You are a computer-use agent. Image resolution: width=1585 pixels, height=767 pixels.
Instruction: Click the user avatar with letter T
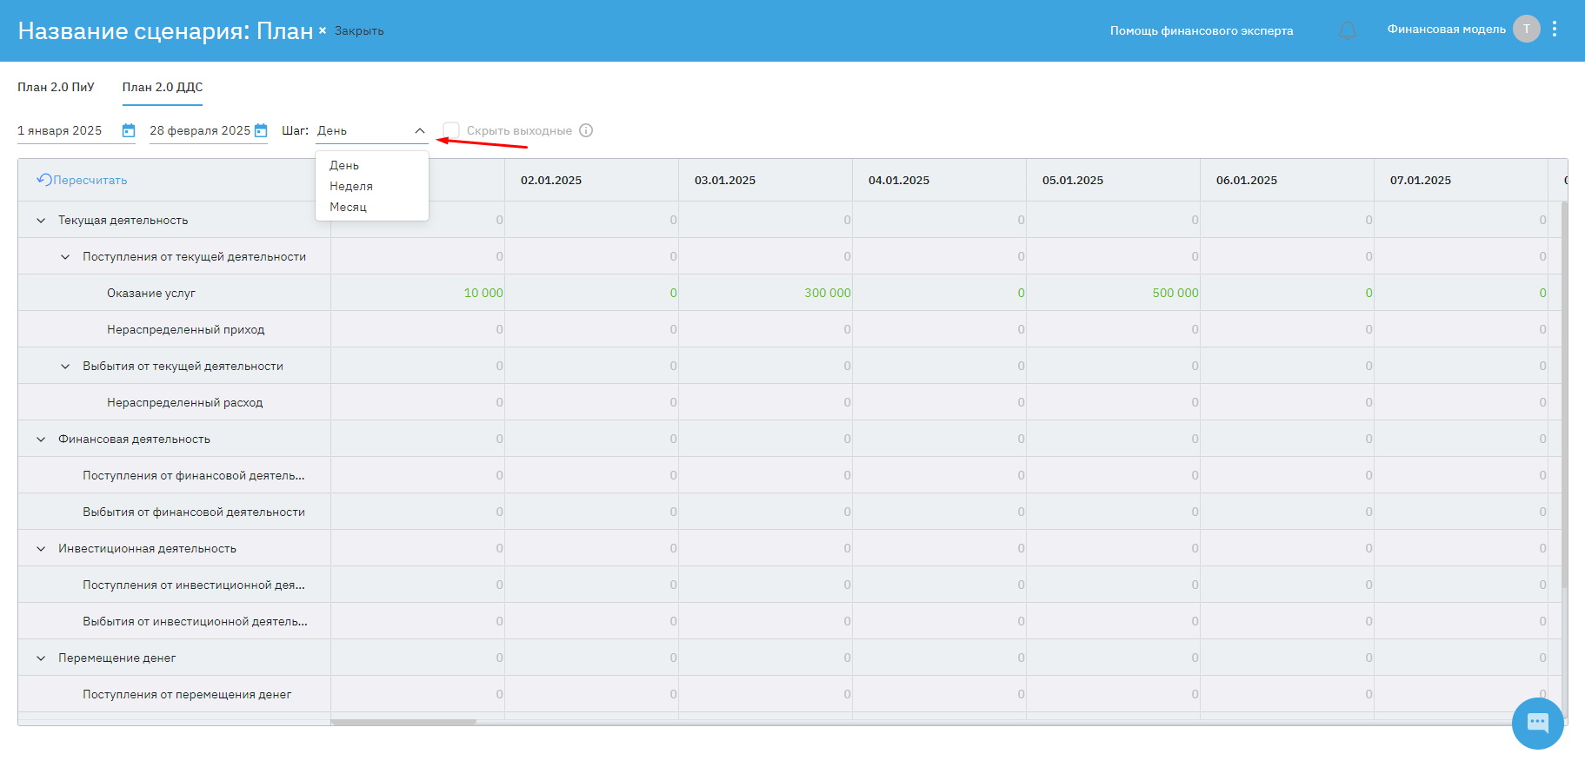pos(1526,29)
